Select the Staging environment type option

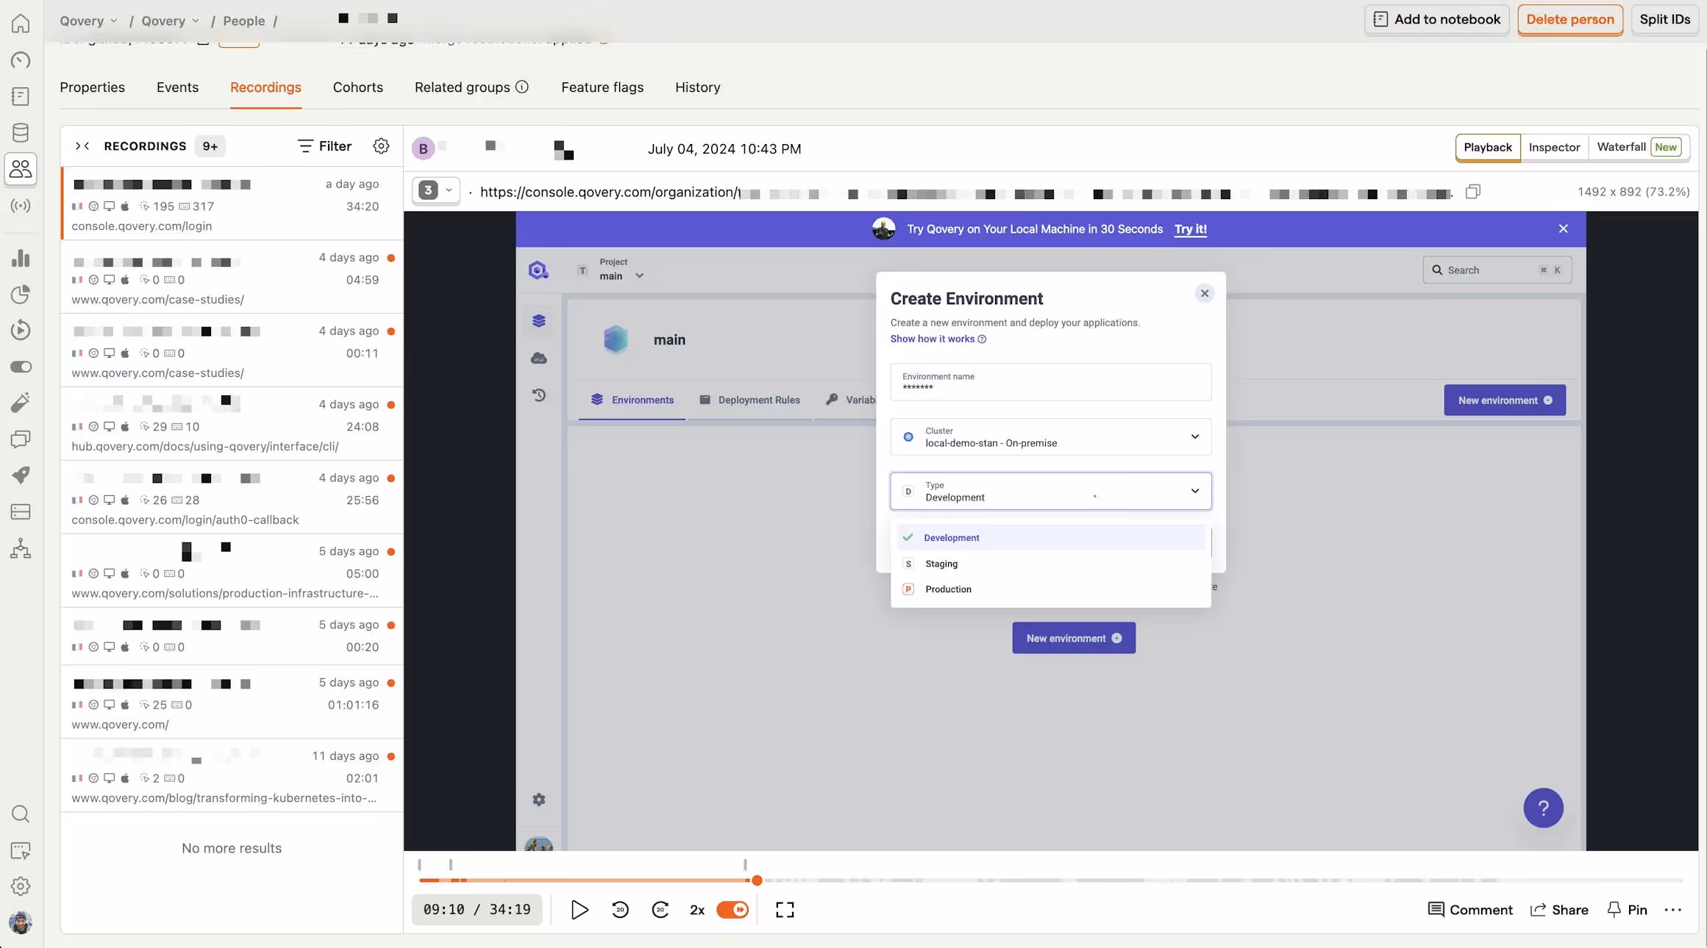tap(941, 563)
